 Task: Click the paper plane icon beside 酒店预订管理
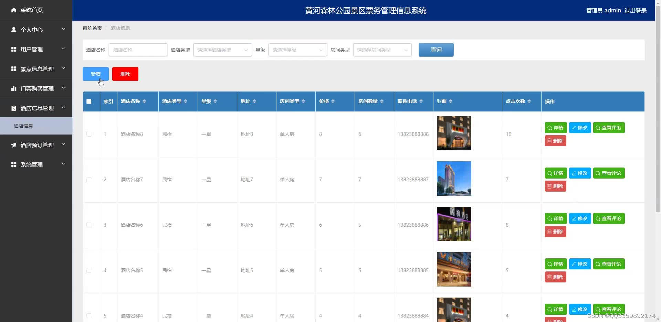click(14, 145)
